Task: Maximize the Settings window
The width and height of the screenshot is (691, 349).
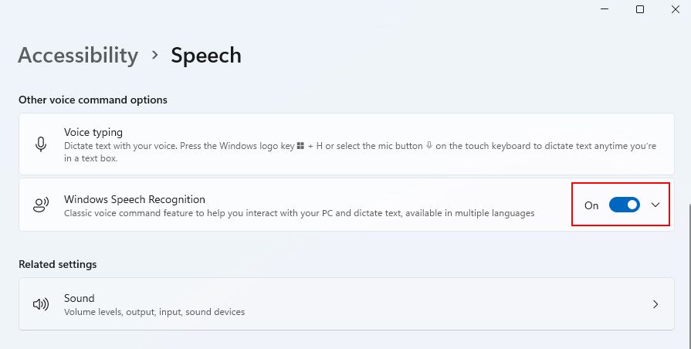Action: tap(640, 9)
